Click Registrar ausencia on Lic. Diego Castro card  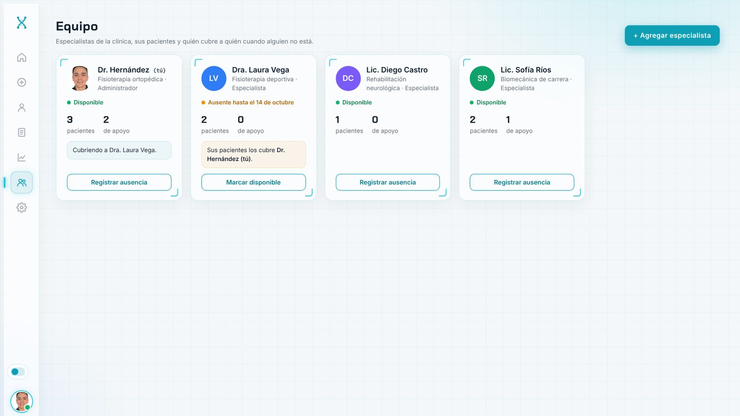click(388, 182)
